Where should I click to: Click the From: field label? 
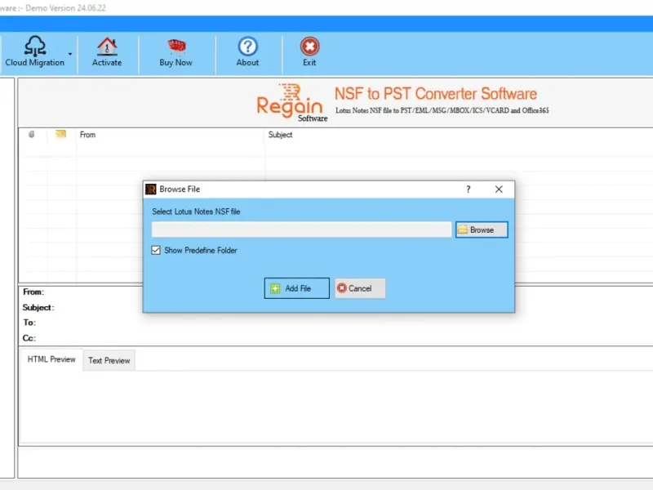(33, 292)
